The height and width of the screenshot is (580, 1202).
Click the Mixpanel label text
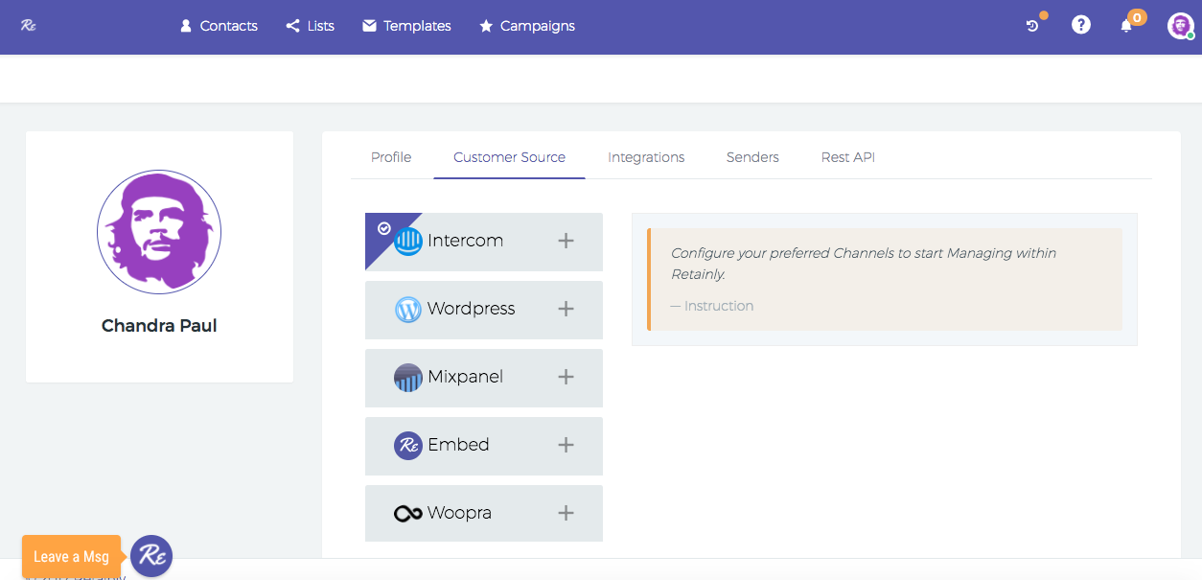coord(466,377)
